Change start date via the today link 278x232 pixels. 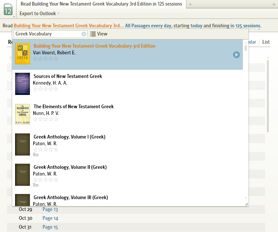(x=196, y=26)
